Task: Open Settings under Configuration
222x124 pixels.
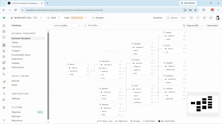Action: click(x=16, y=99)
